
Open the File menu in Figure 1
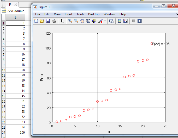(x=38, y=14)
